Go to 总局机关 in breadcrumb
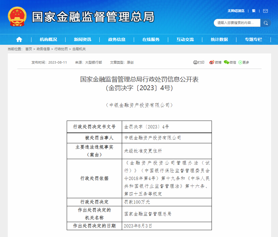 (x=79, y=49)
